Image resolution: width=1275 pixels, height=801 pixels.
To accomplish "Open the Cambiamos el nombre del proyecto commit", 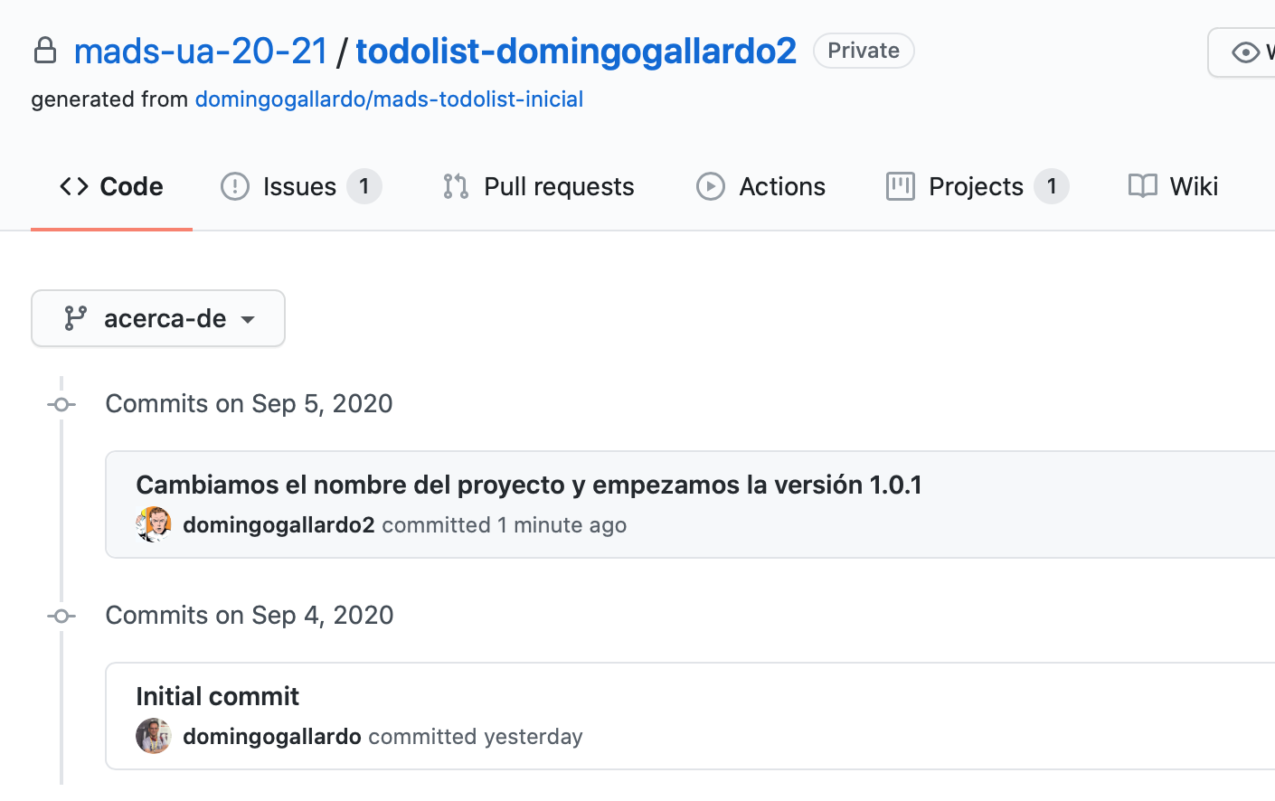I will pos(529,485).
